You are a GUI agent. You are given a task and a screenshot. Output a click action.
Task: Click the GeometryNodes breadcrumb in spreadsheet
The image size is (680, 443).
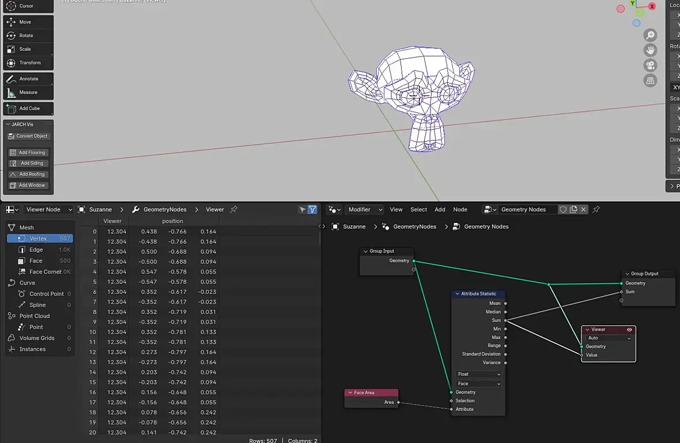pyautogui.click(x=159, y=209)
